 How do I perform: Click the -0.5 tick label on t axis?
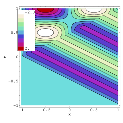pyautogui.click(x=13, y=81)
